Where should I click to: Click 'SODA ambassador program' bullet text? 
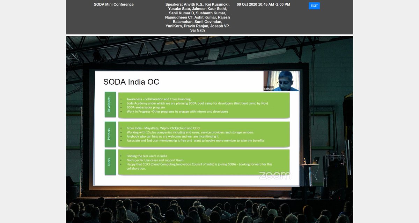pyautogui.click(x=146, y=107)
